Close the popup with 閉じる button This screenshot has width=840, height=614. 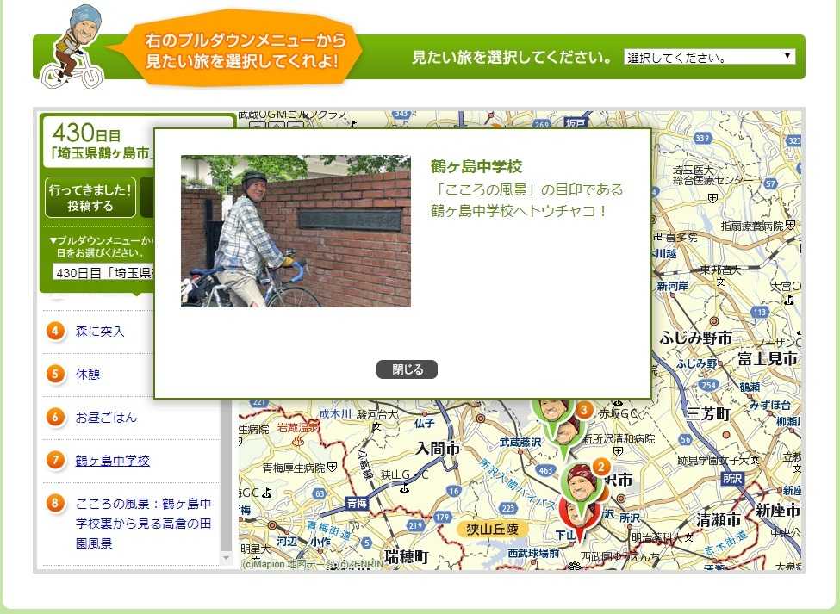click(407, 369)
